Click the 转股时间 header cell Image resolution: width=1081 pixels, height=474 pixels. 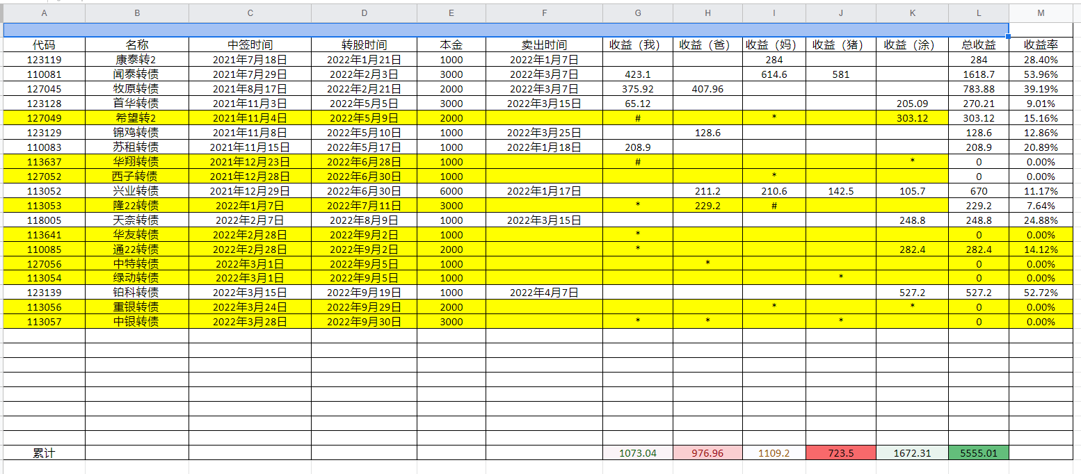point(364,45)
